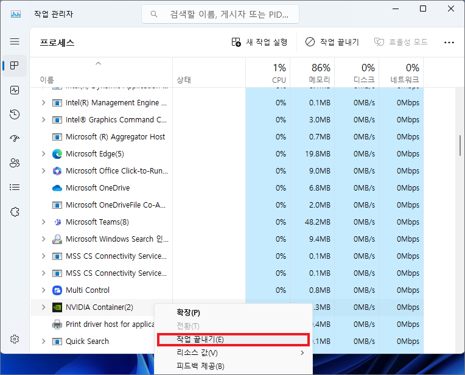465x375 pixels.
Task: Open Task Manager settings gear
Action: [x=15, y=339]
